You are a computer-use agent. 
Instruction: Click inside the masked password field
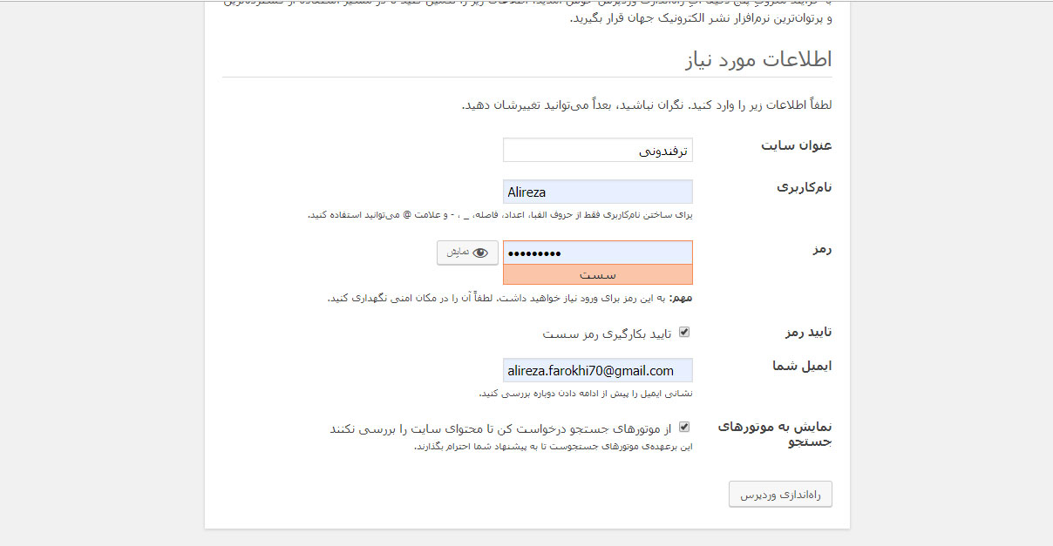coord(598,253)
